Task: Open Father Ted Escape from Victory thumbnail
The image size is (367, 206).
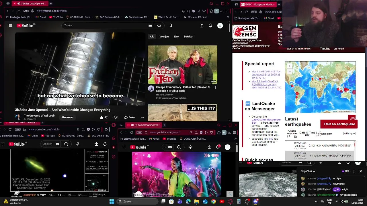Action: [x=182, y=65]
